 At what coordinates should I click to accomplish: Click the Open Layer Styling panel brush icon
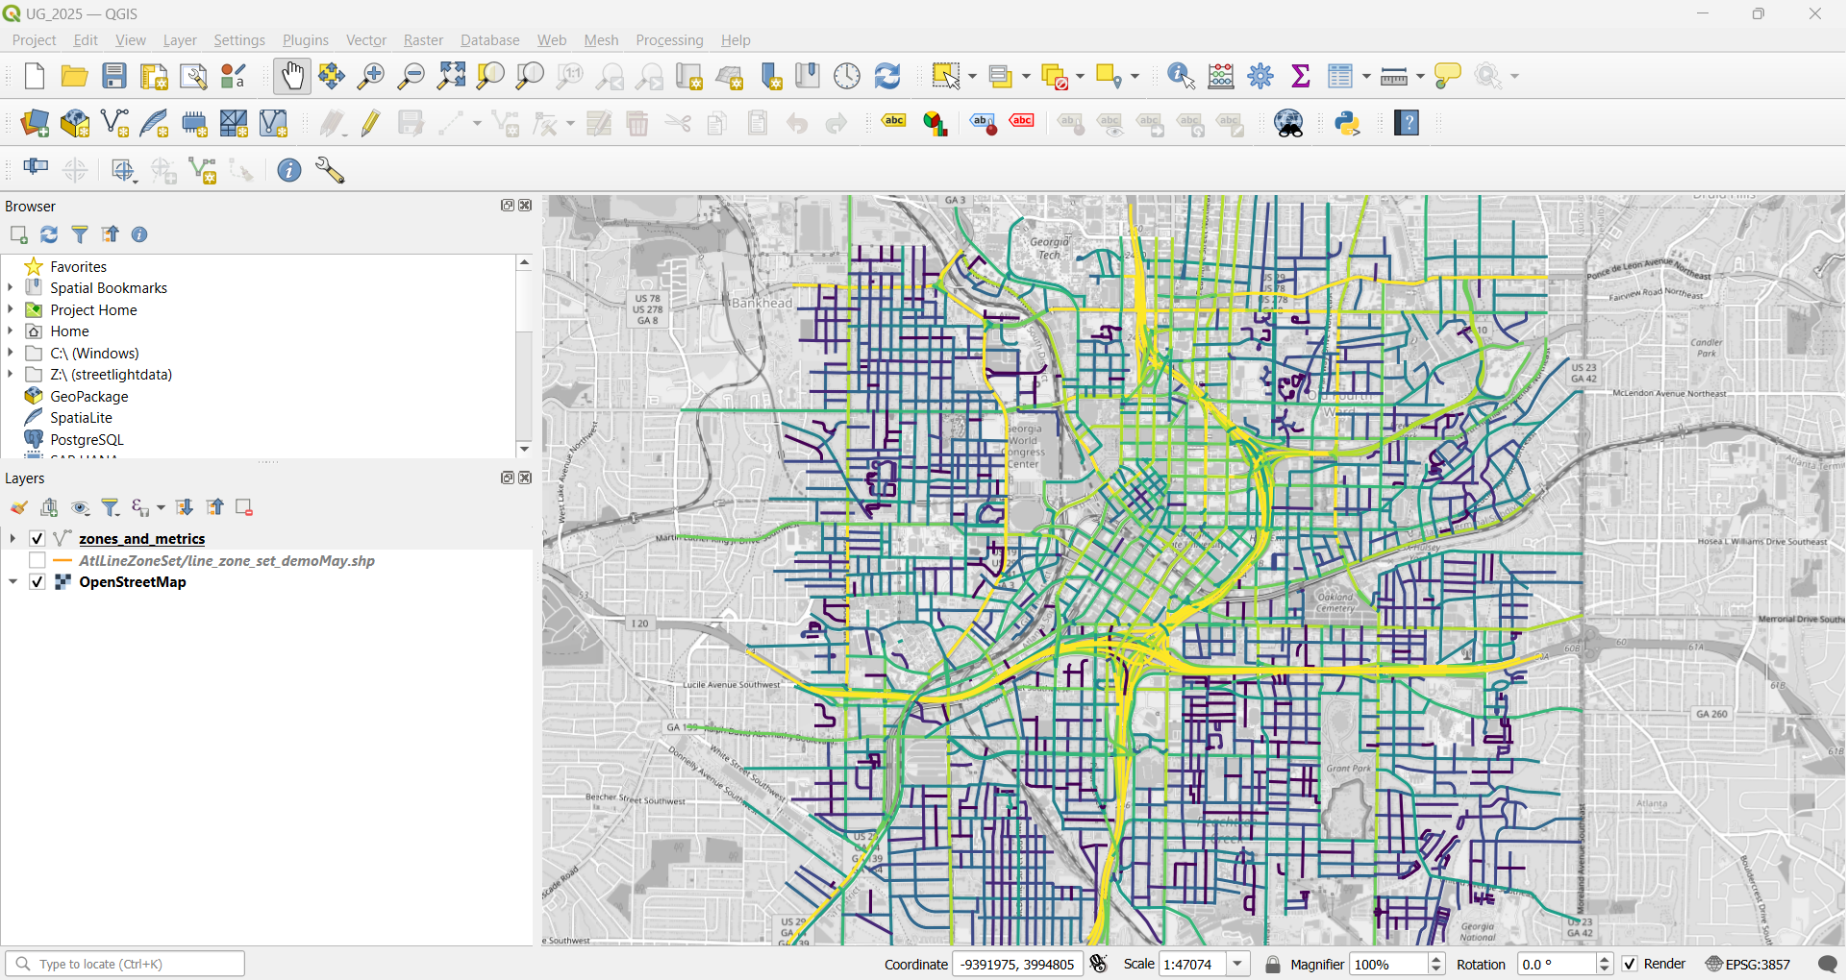click(18, 507)
